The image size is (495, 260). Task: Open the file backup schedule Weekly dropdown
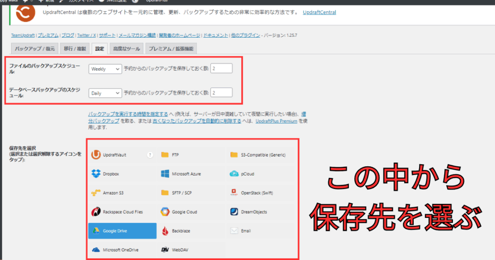click(x=105, y=69)
